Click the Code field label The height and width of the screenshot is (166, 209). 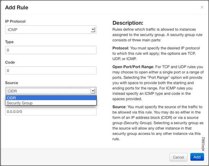click(10, 62)
